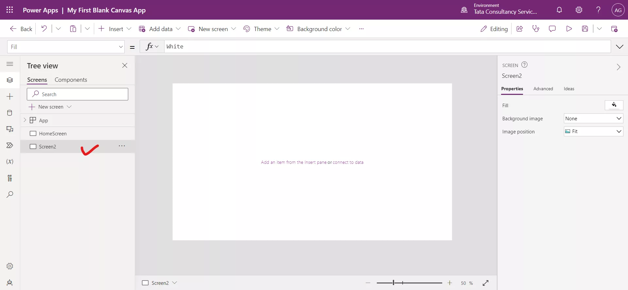Collapse the properties panel chevron
The height and width of the screenshot is (290, 628).
point(618,67)
